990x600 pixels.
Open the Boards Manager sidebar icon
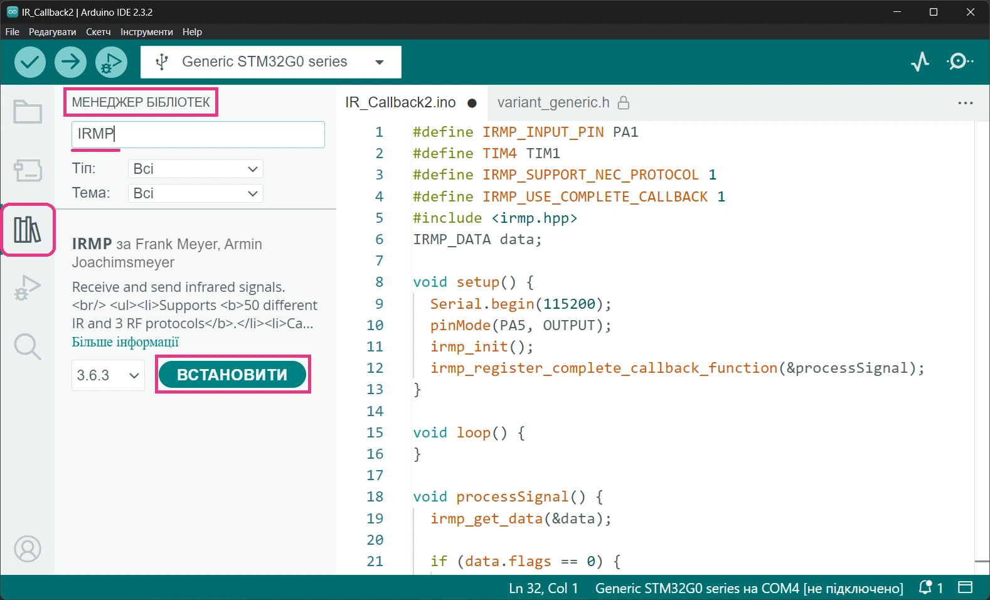tap(28, 170)
